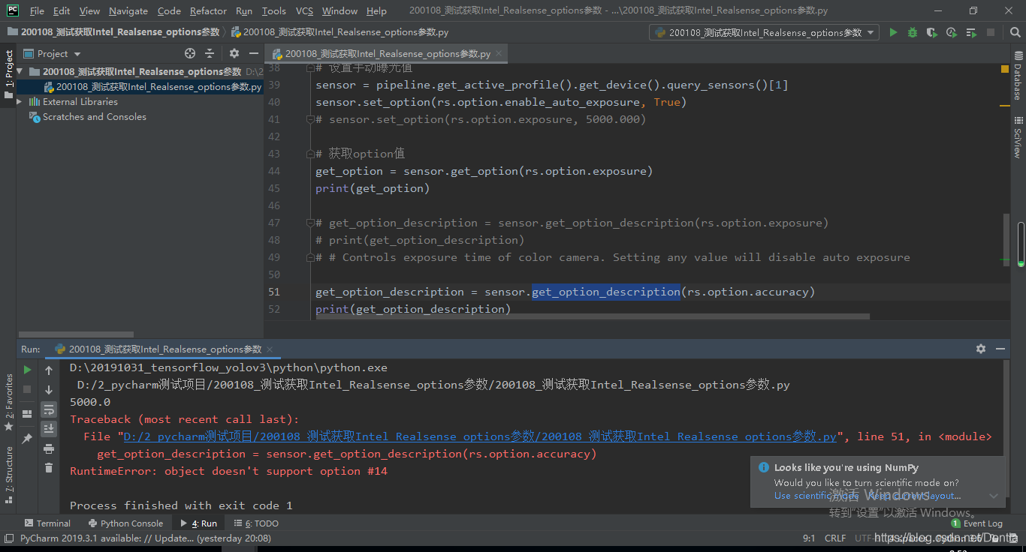Open Run panel settings gear
This screenshot has height=552, width=1026.
point(981,349)
